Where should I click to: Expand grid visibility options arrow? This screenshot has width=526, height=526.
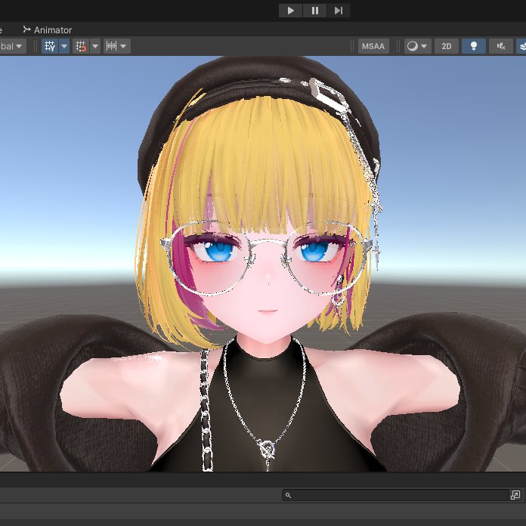[64, 46]
